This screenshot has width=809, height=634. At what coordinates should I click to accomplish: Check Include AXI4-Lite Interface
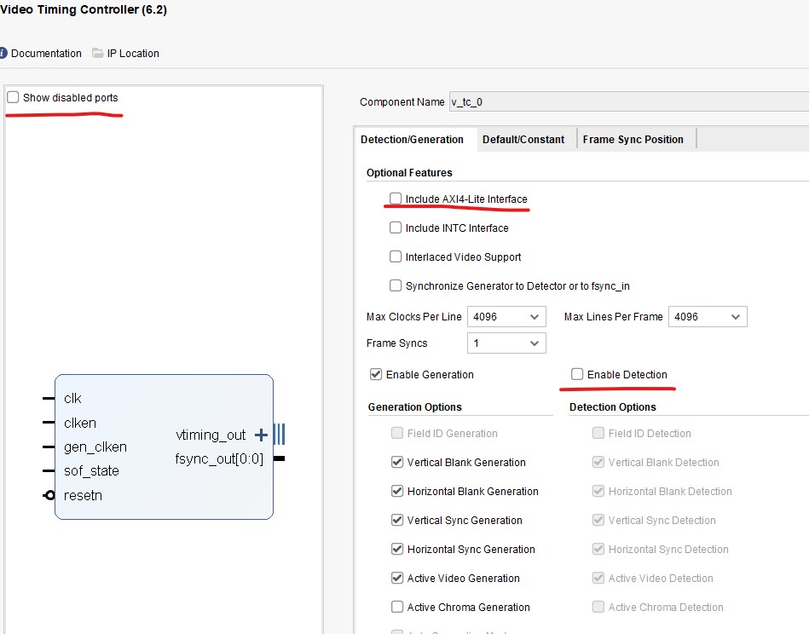coord(396,199)
